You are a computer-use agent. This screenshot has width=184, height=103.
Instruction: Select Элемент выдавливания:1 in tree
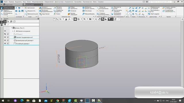point(24,37)
